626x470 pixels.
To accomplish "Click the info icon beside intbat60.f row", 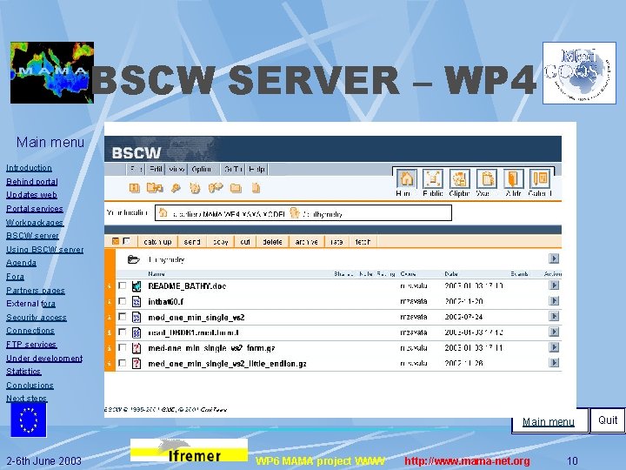I will click(110, 302).
